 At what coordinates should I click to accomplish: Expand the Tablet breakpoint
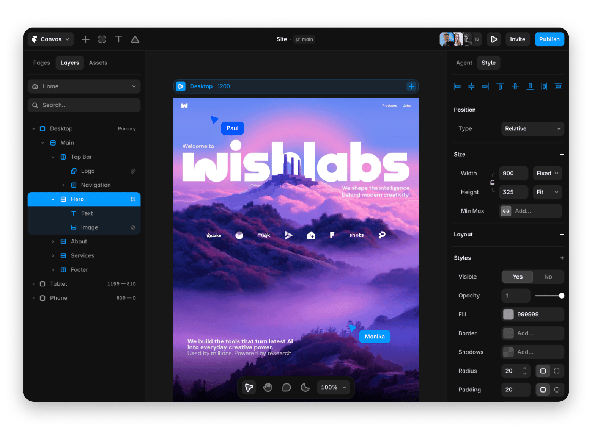pos(33,284)
